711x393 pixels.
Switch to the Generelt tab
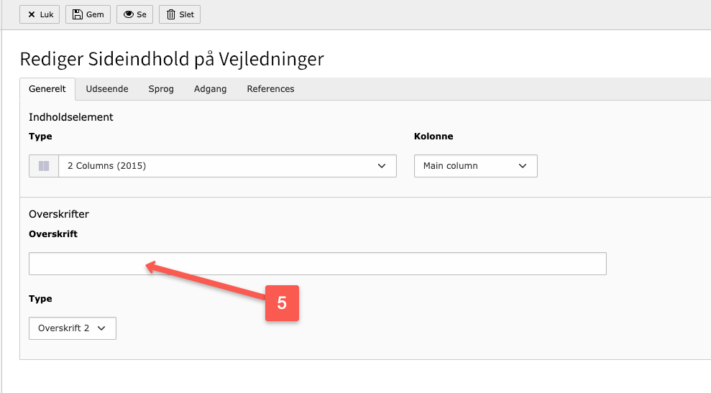coord(47,89)
